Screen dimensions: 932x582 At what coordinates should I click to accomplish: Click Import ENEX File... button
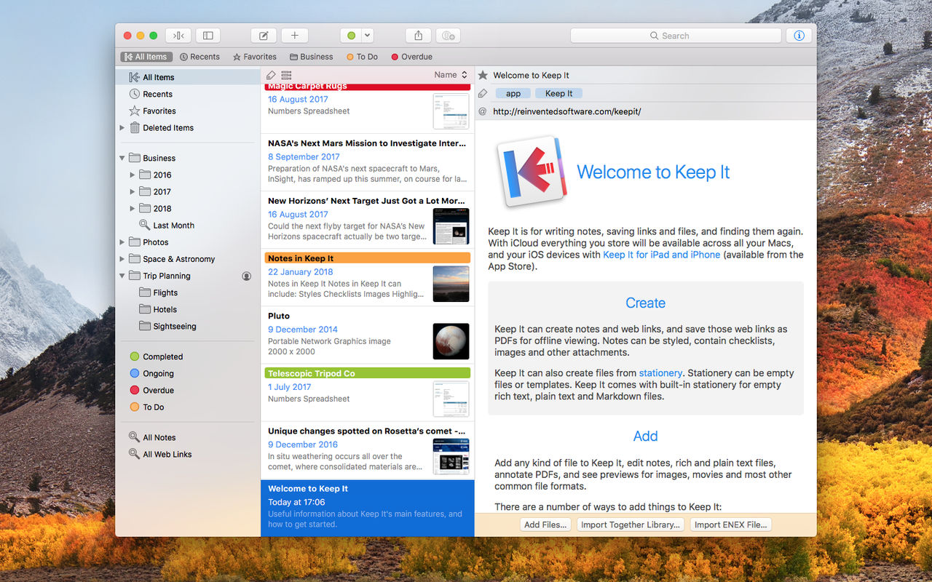(x=730, y=525)
